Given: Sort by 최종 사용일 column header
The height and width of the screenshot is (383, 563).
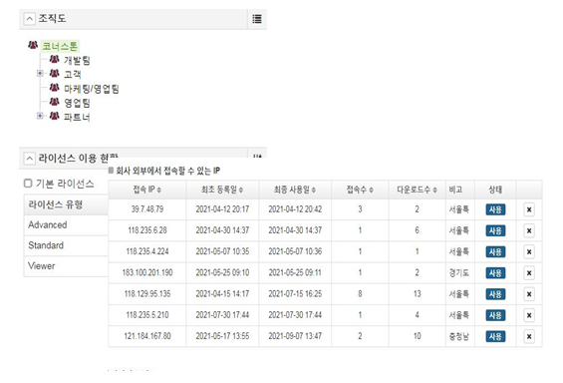Looking at the screenshot, I should coord(295,190).
